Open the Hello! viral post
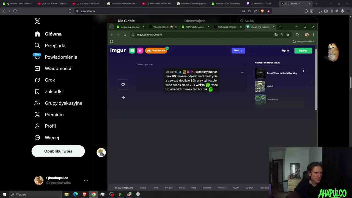352x198 pixels. pos(270,86)
